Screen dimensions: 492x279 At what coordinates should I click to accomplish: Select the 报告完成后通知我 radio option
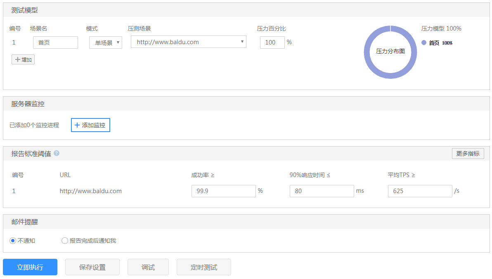click(65, 241)
